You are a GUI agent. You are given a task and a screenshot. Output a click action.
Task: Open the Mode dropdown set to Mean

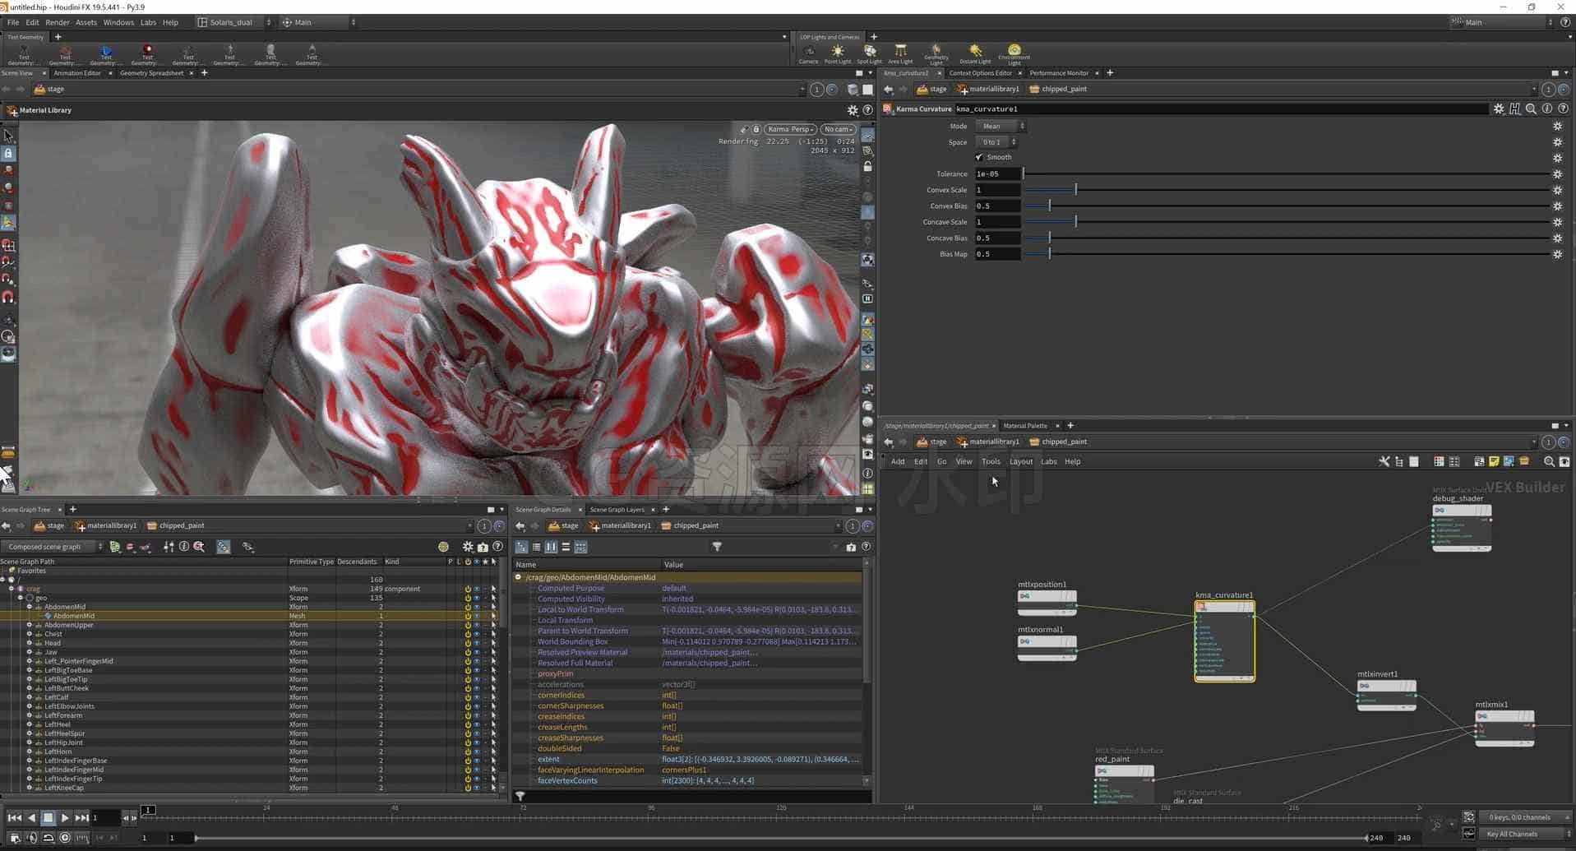click(x=1001, y=126)
